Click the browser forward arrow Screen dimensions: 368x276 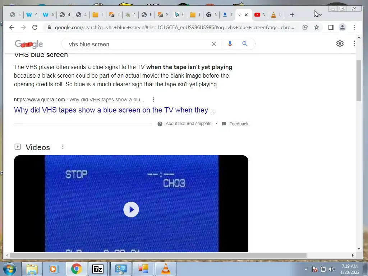point(23,27)
